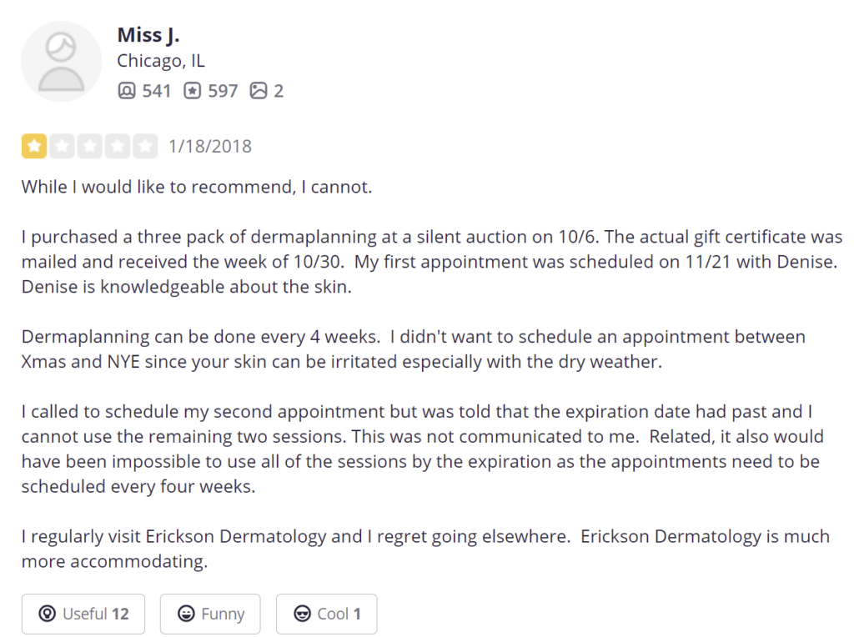Select the fifth empty rating star
This screenshot has height=637, width=854.
(145, 146)
